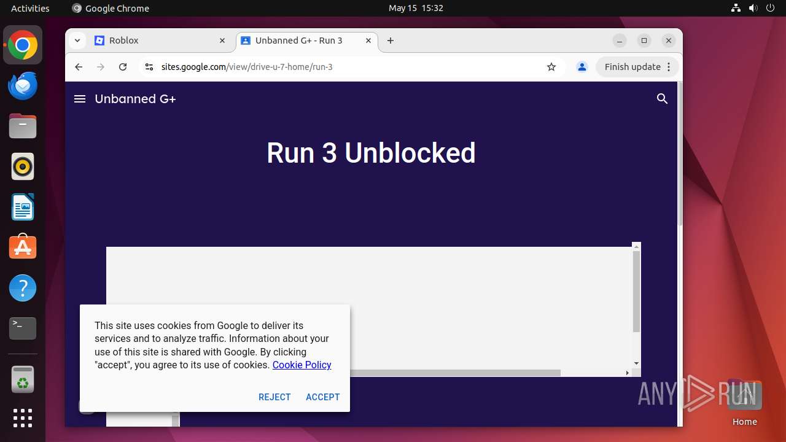Close the Roblox tab
This screenshot has width=786, height=442.
pyautogui.click(x=222, y=41)
